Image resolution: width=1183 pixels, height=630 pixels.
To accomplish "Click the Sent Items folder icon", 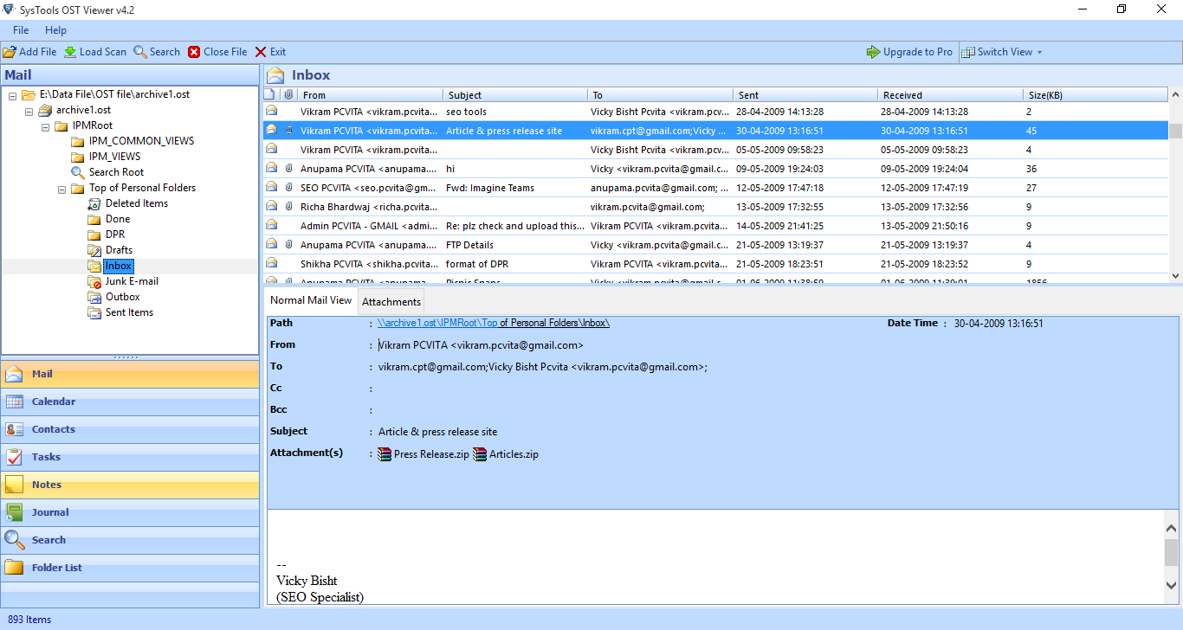I will [x=94, y=312].
